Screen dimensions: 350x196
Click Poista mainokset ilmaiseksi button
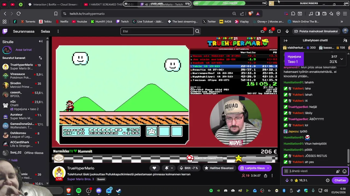click(x=316, y=31)
